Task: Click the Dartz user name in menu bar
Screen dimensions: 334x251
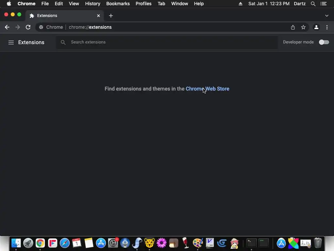Action: [x=300, y=4]
